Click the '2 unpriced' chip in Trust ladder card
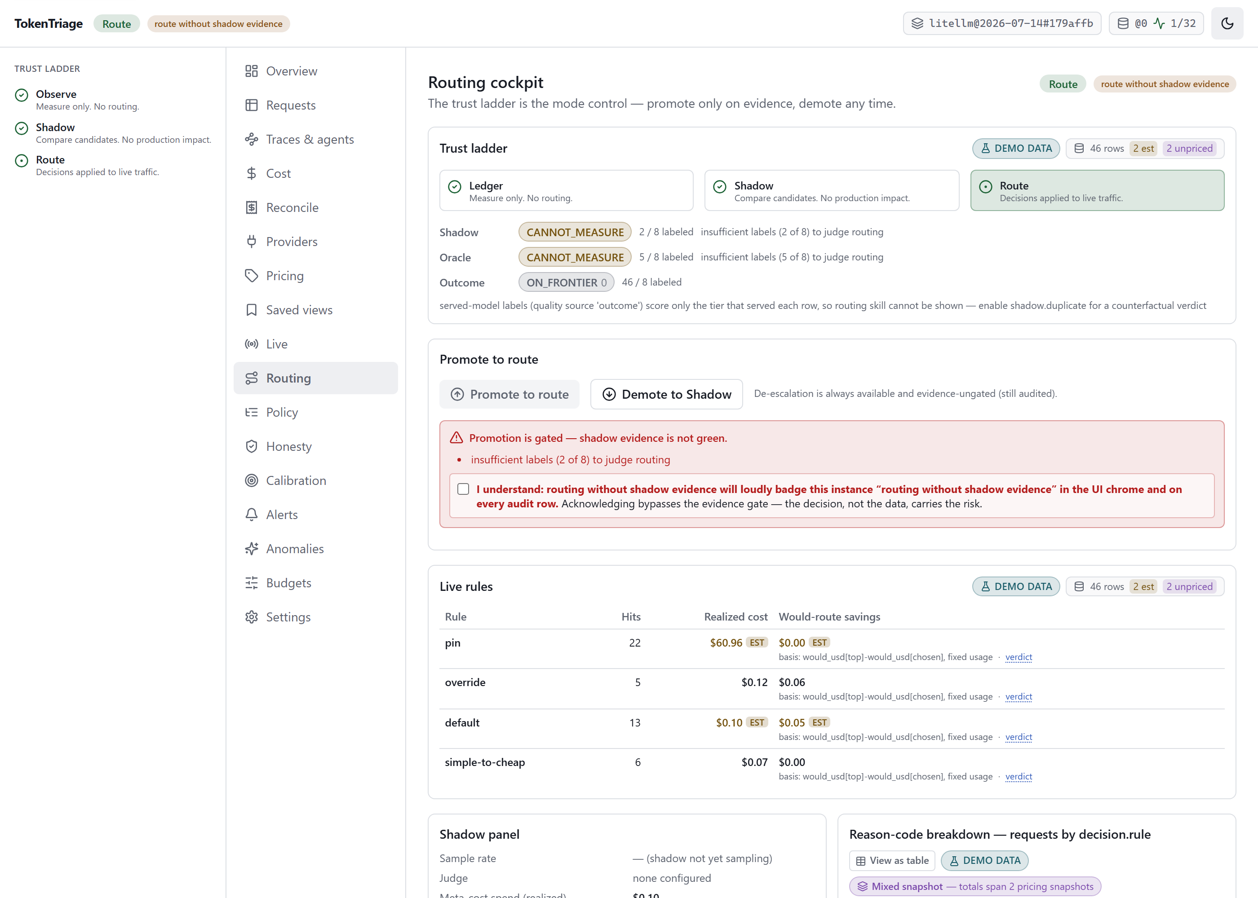Screen dimensions: 1258x898 [1189, 148]
